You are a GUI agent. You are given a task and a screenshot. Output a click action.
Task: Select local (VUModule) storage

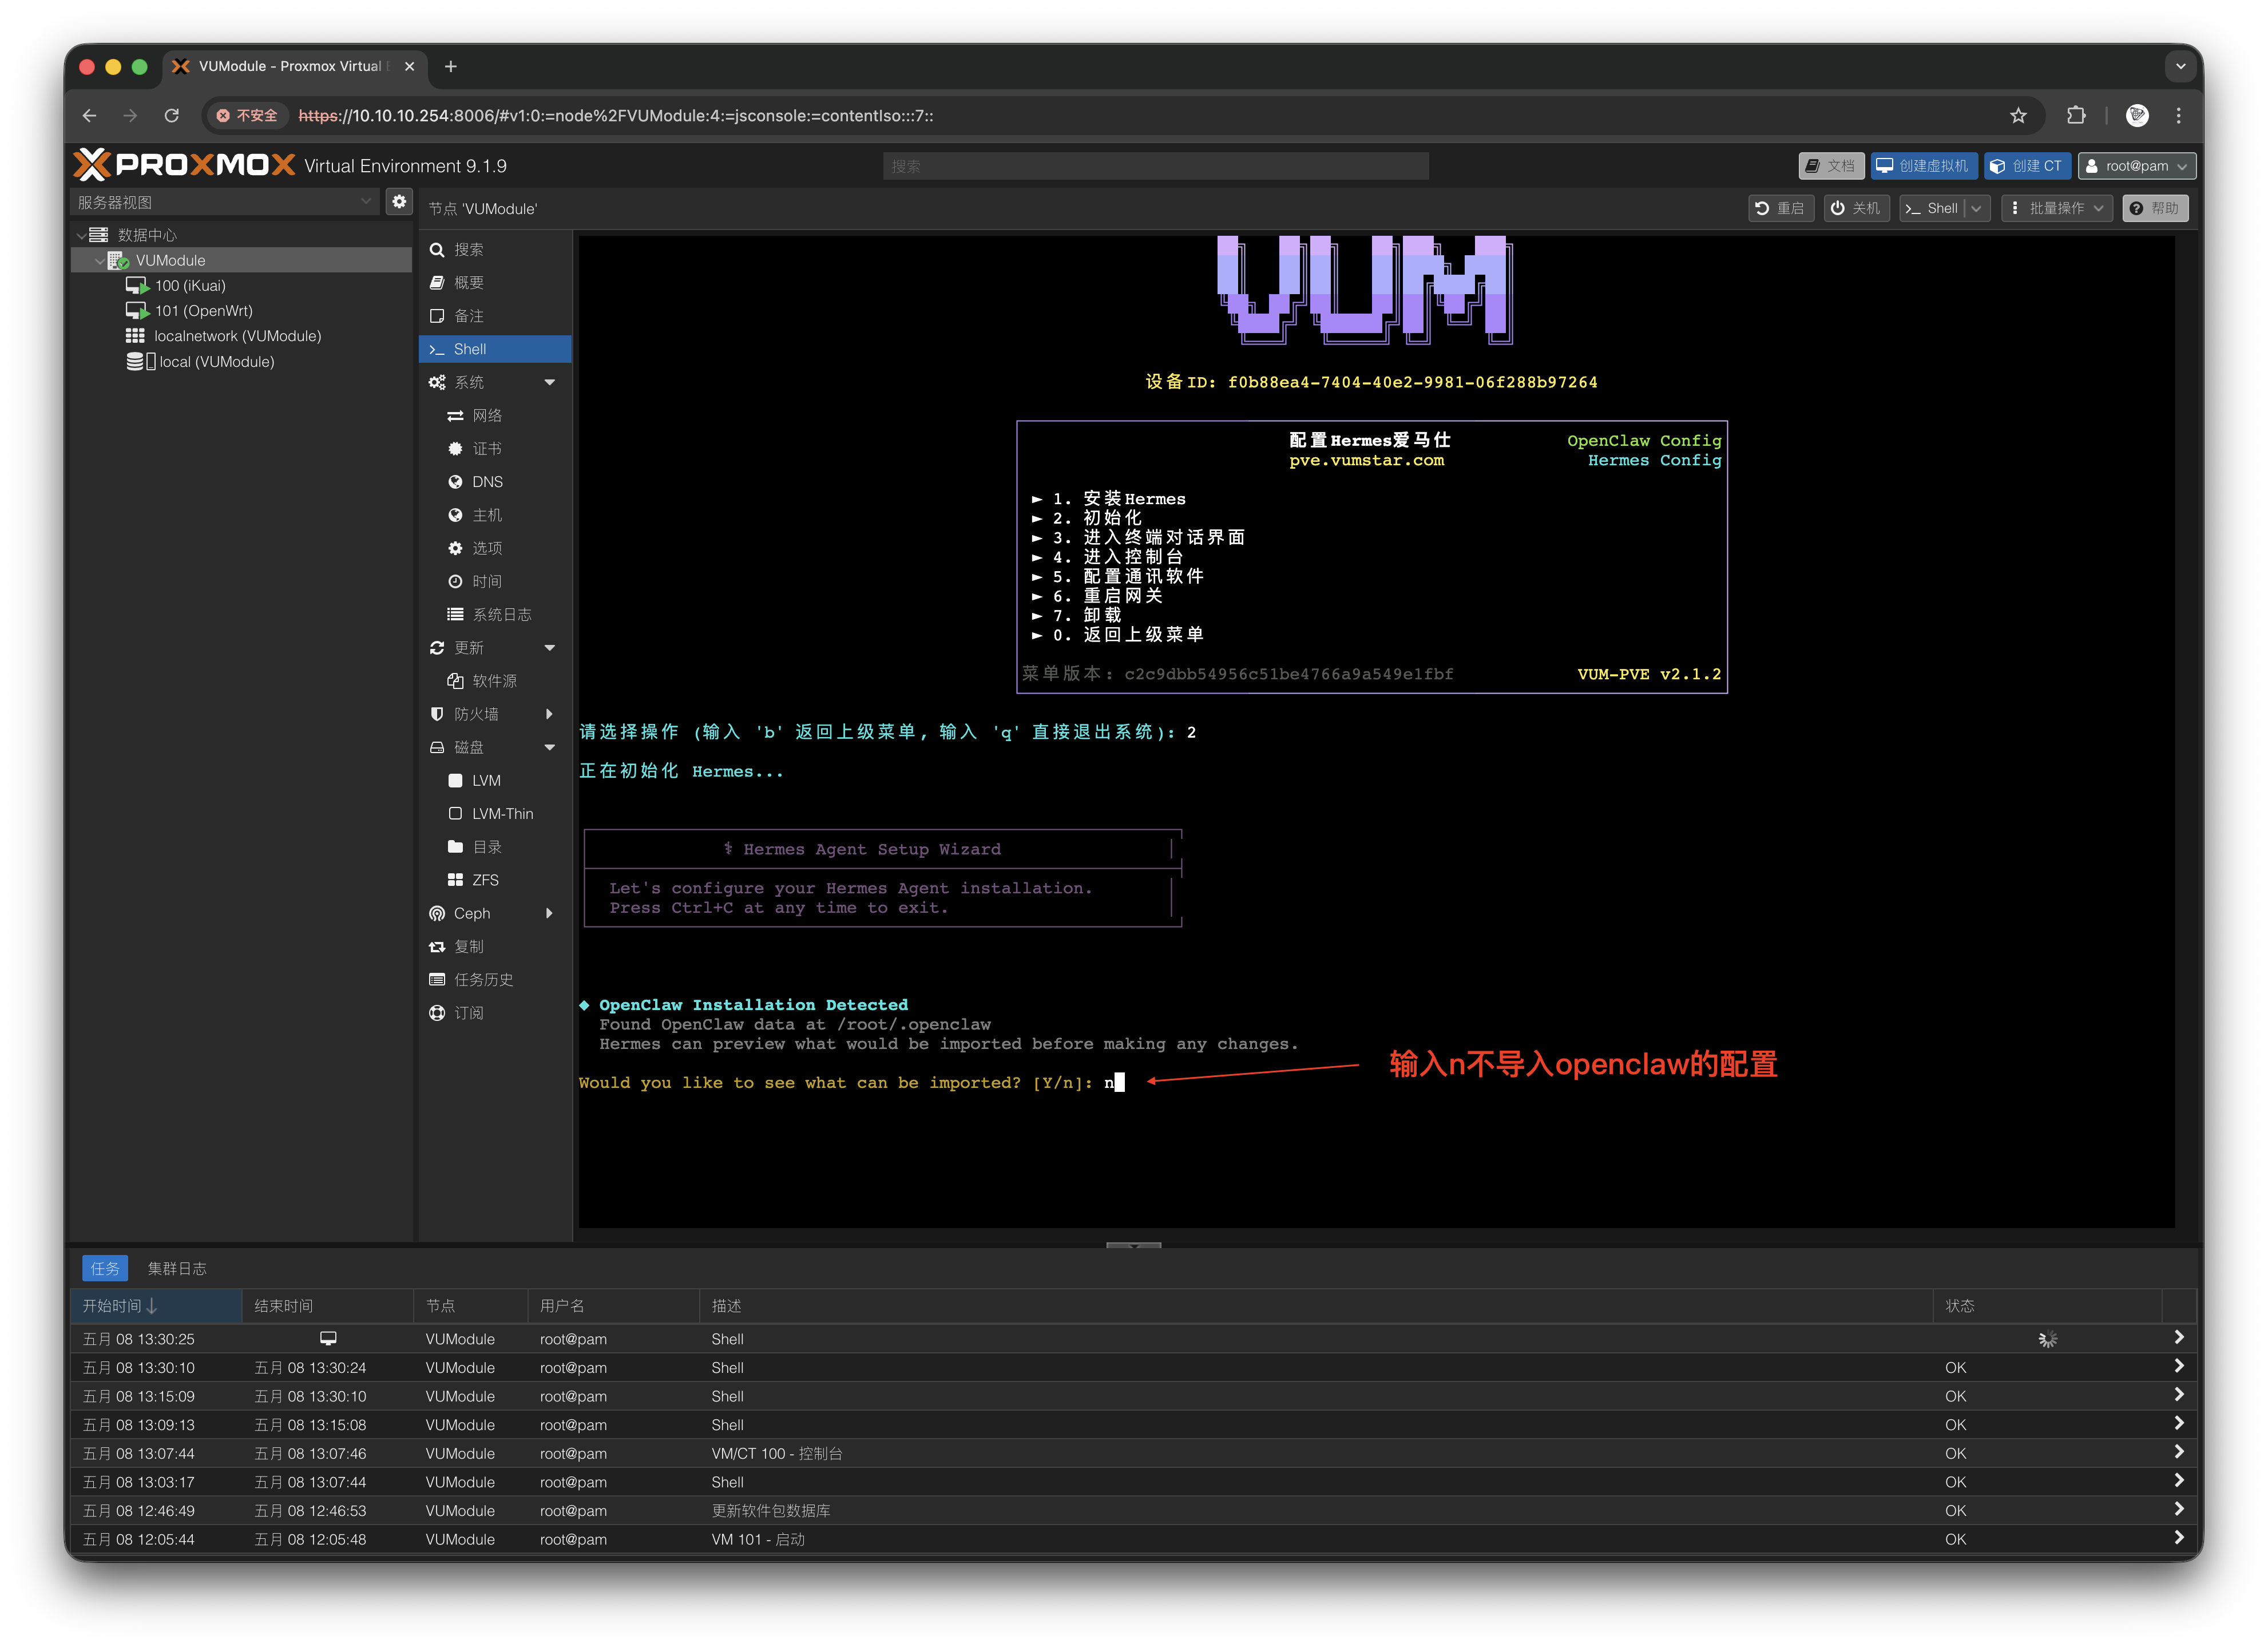[x=200, y=361]
